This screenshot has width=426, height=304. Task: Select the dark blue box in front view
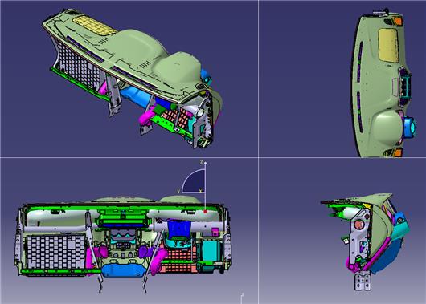pos(178,229)
